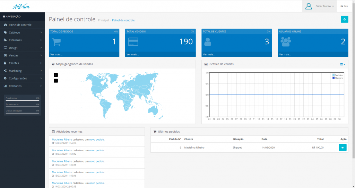Image resolution: width=355 pixels, height=188 pixels.
Task: Expand the Relatórios menu chevron
Action: pyautogui.click(x=41, y=86)
